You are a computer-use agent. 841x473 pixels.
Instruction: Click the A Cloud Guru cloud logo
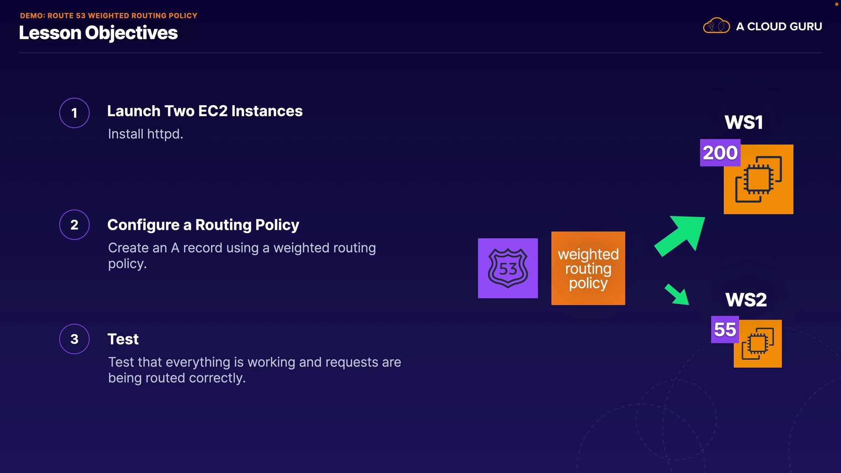point(716,26)
